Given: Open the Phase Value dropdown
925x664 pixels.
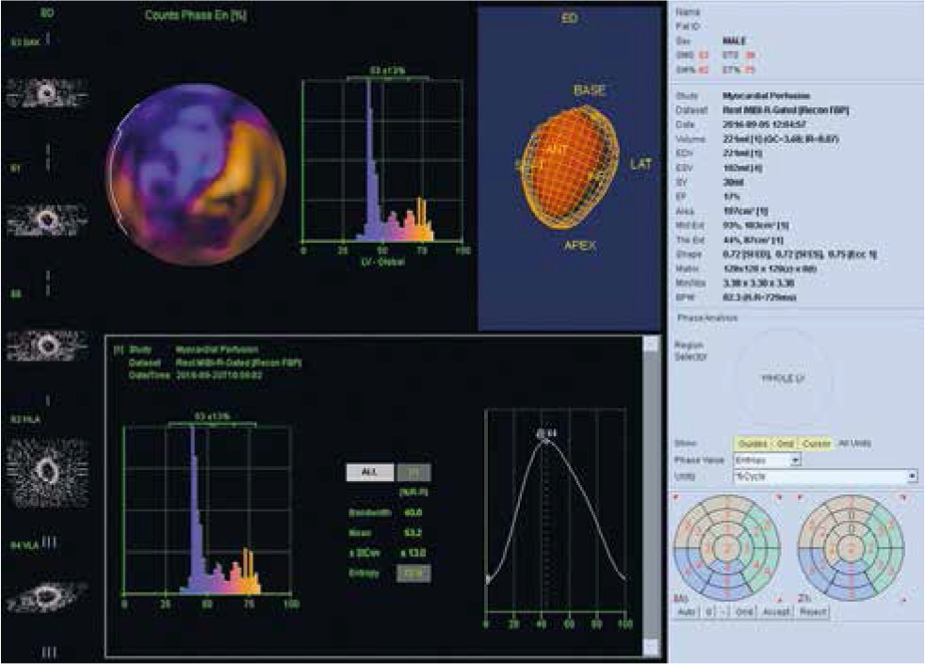Looking at the screenshot, I should 796,460.
